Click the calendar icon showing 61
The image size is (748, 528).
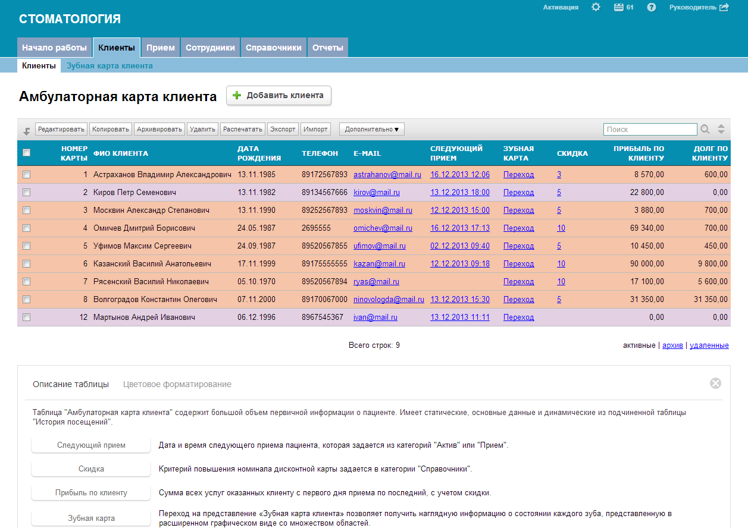tap(618, 7)
